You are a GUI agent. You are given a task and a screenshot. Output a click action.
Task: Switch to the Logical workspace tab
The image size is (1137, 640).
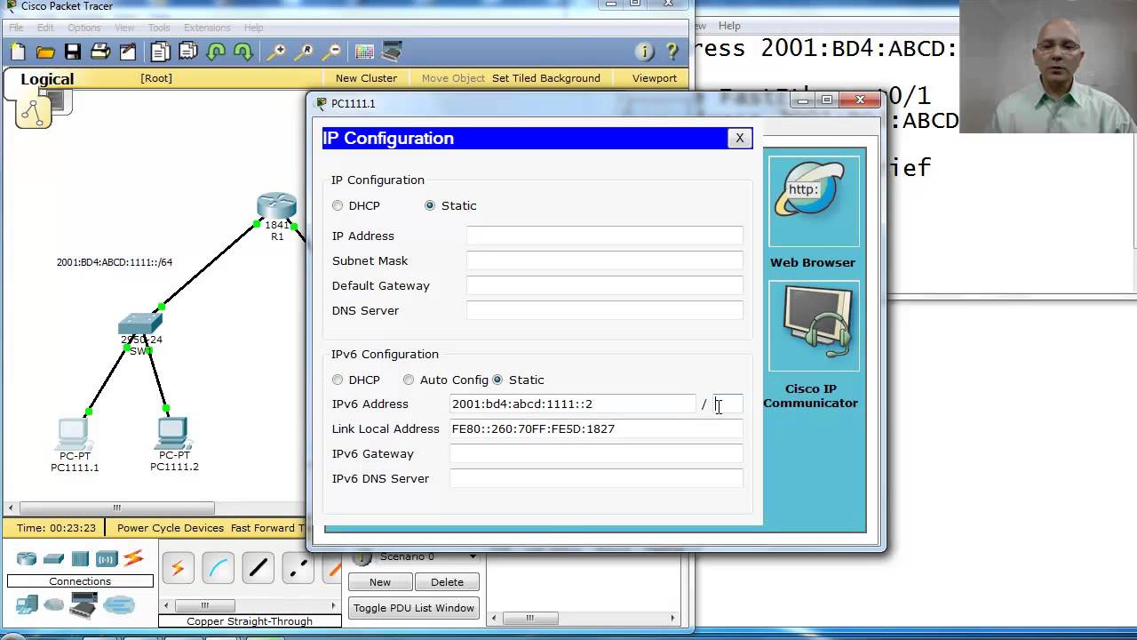click(x=47, y=79)
